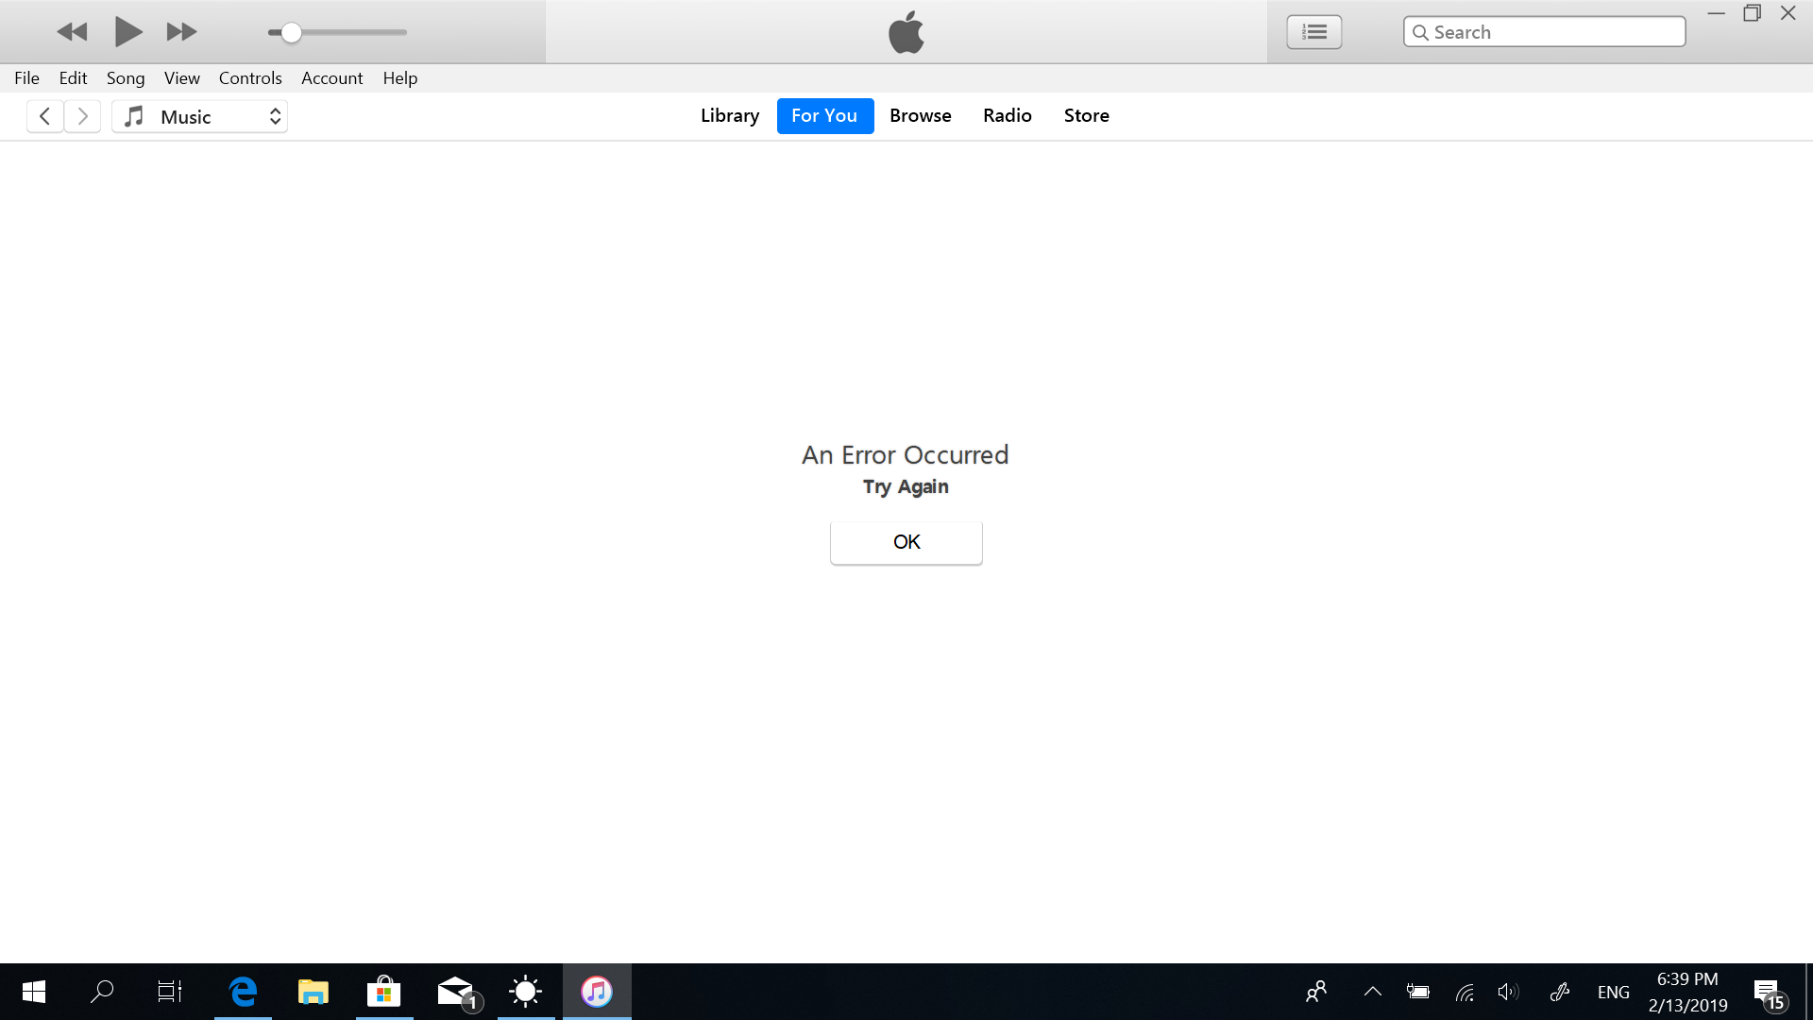Open iTunes from the taskbar icon
This screenshot has height=1020, width=1813.
pyautogui.click(x=597, y=992)
